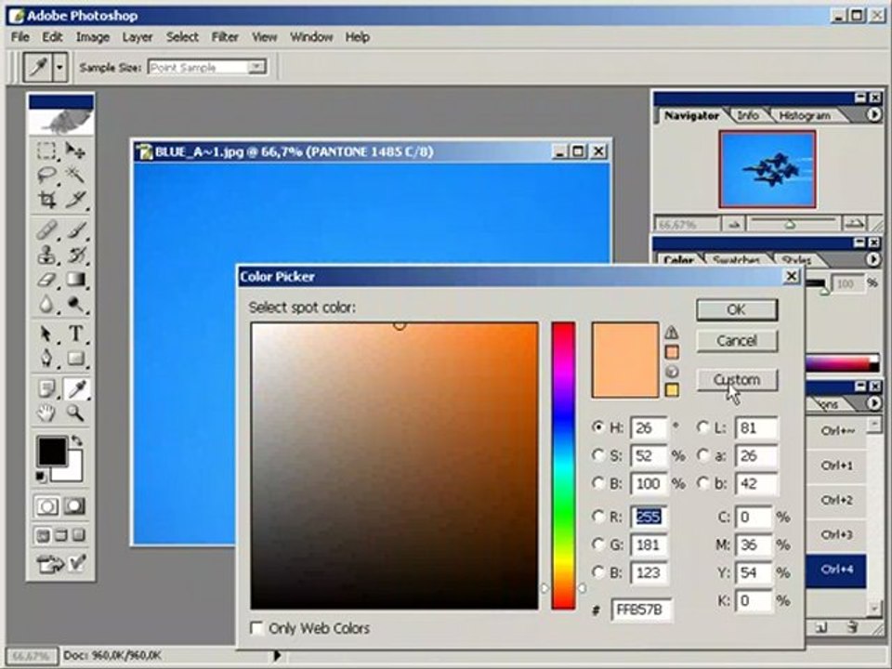
Task: Switch to the Histogram tab
Action: point(804,115)
